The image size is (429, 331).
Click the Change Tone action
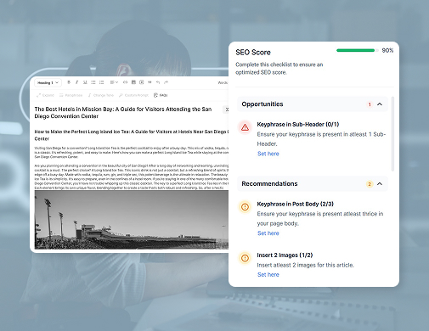[x=101, y=95]
